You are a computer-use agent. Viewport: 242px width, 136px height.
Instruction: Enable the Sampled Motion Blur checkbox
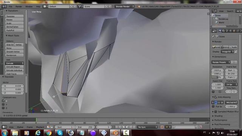[x=216, y=111]
